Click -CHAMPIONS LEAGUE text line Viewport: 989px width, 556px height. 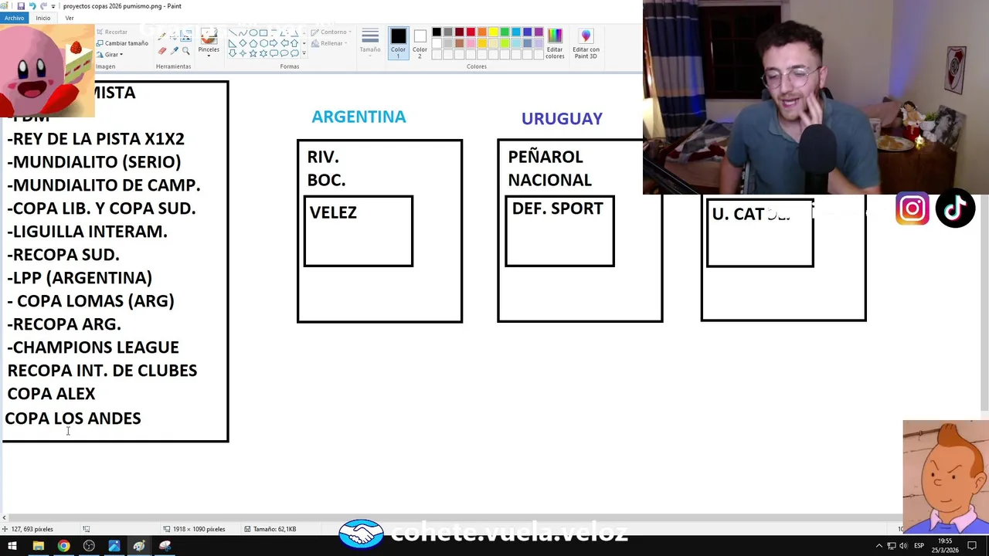tap(93, 347)
